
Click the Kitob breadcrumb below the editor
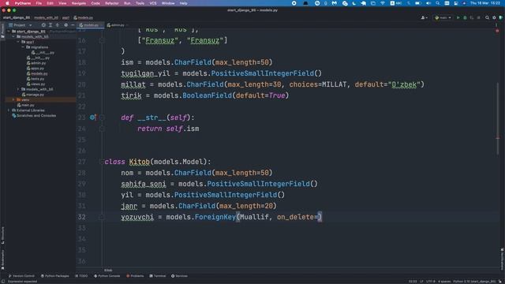tap(108, 270)
